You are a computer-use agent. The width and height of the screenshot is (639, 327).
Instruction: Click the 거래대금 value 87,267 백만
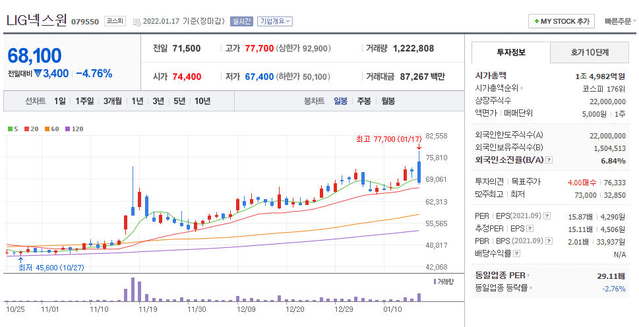[422, 76]
